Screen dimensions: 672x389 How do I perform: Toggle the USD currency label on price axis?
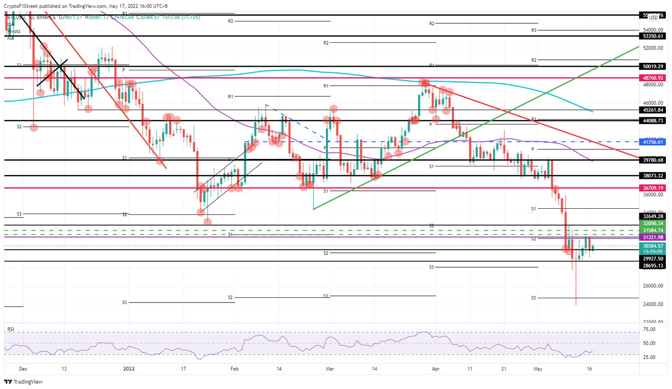[x=654, y=17]
